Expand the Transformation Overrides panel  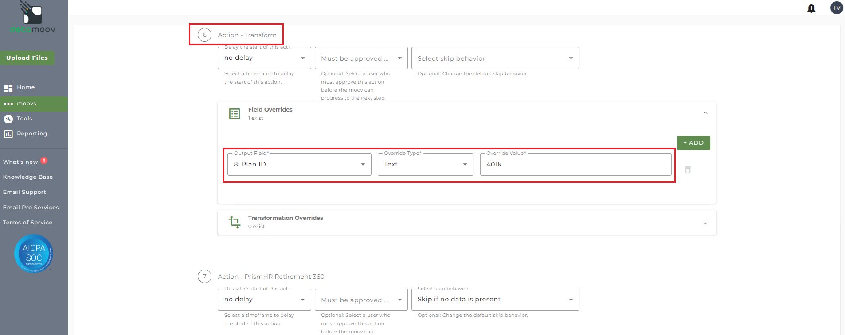click(x=705, y=223)
